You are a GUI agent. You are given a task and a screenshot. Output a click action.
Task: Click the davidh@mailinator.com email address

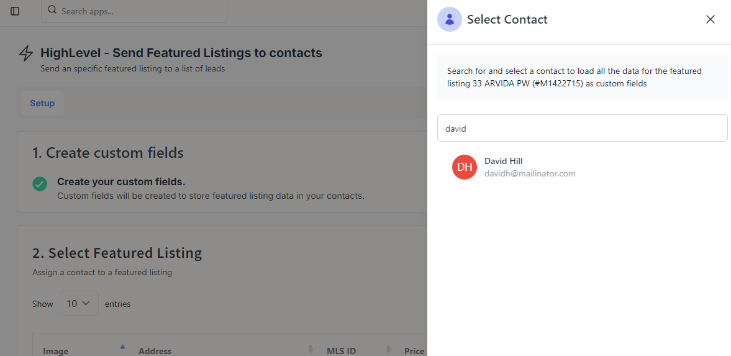point(530,174)
